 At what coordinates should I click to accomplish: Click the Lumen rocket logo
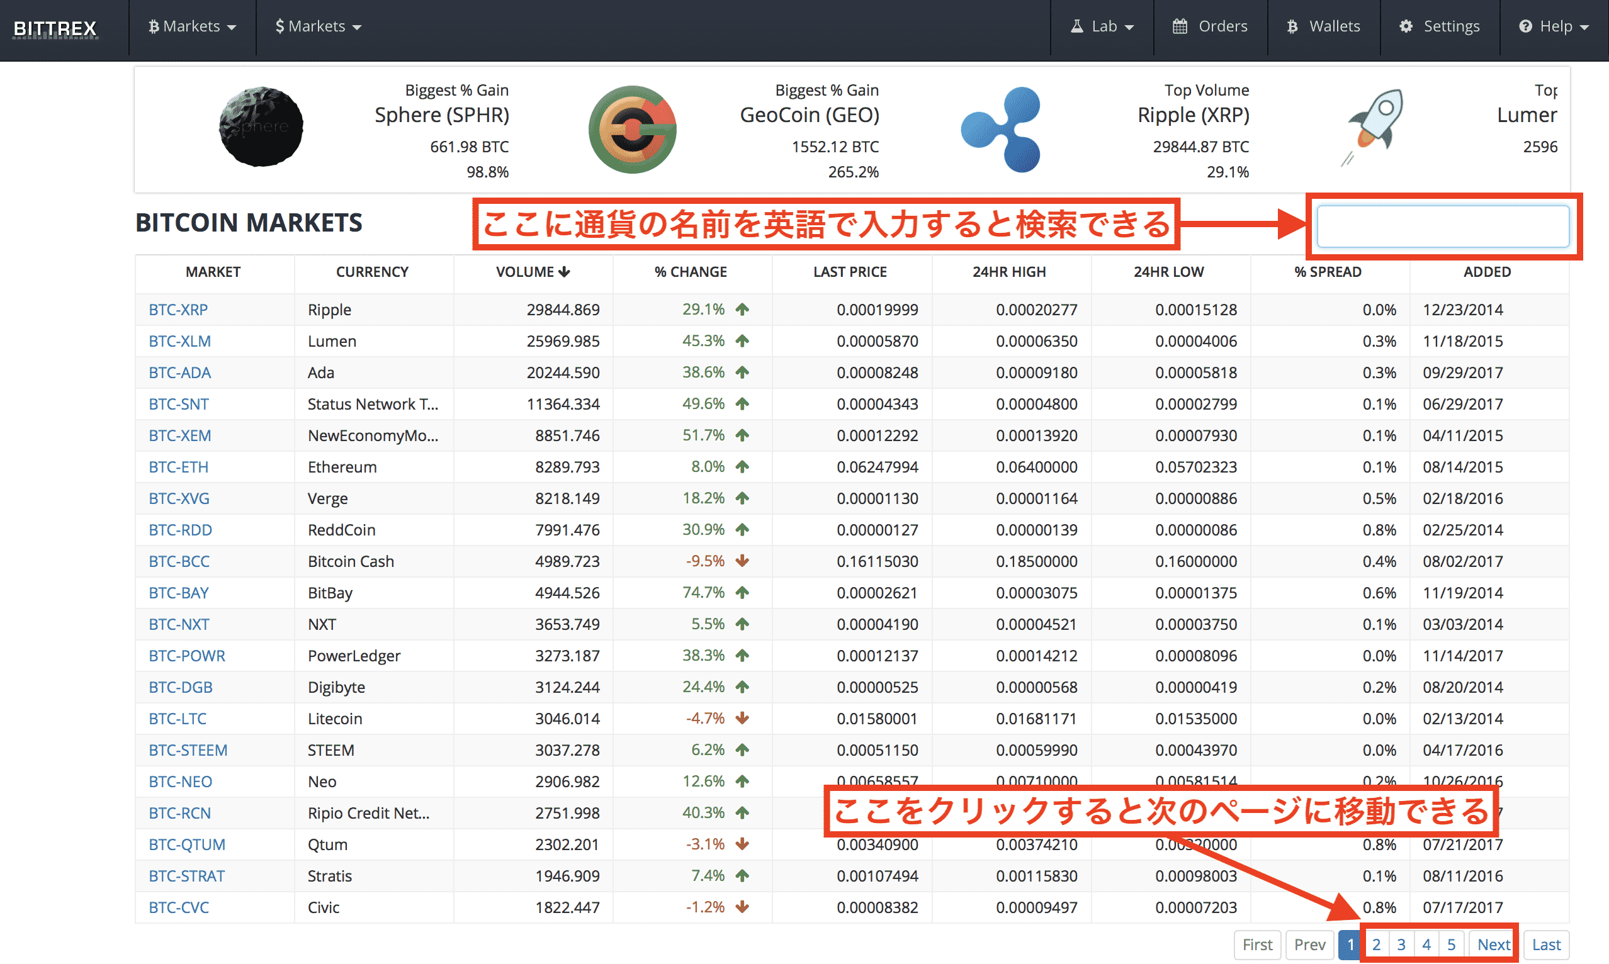(1372, 126)
